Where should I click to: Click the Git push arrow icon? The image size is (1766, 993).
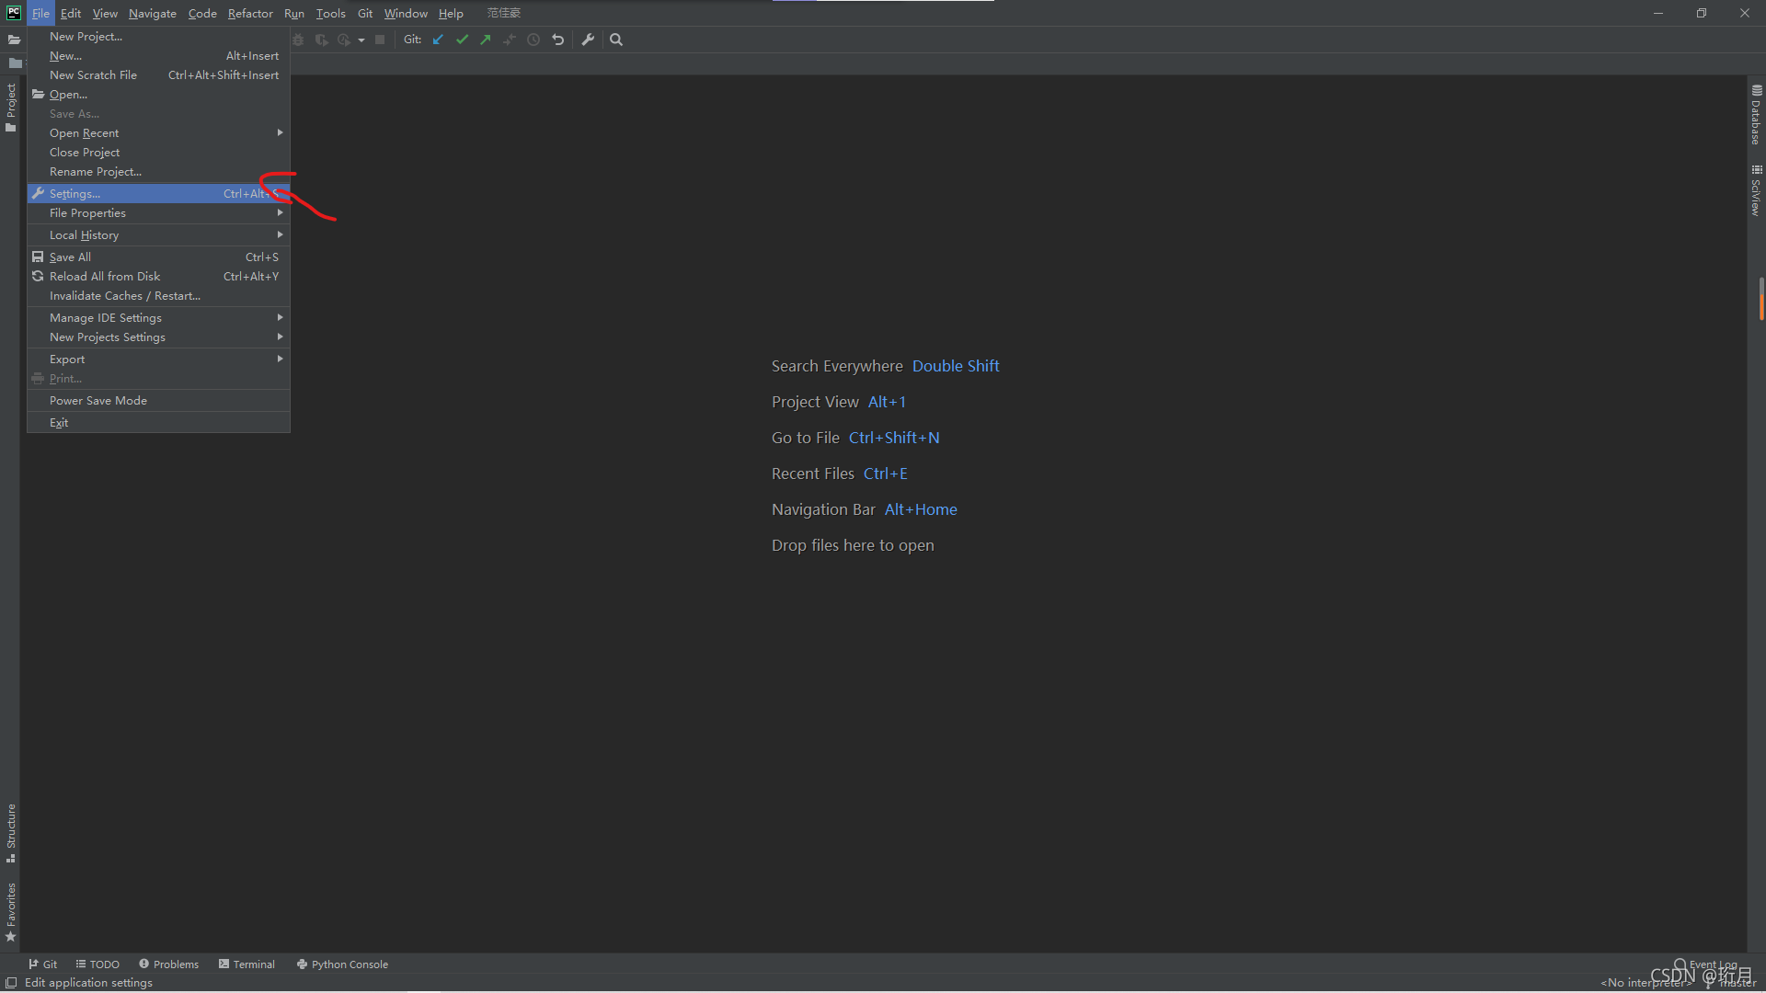(486, 40)
